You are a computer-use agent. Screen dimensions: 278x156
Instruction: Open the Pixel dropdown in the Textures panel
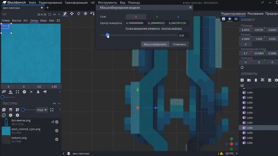[x=42, y=110]
